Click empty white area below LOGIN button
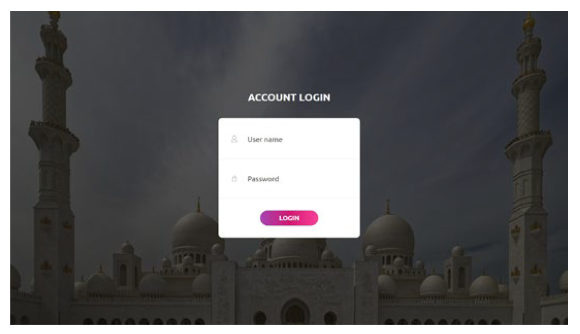The width and height of the screenshot is (580, 334). tap(289, 231)
